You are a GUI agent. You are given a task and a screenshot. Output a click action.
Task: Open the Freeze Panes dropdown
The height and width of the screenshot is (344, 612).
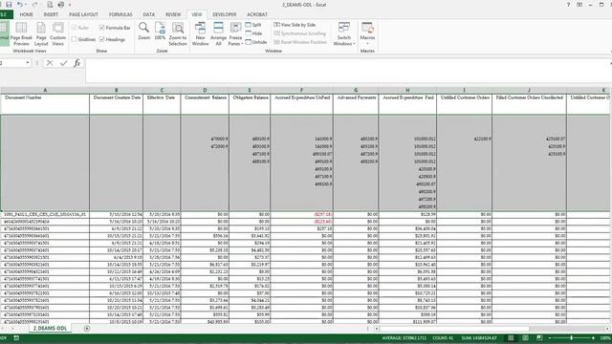[235, 34]
